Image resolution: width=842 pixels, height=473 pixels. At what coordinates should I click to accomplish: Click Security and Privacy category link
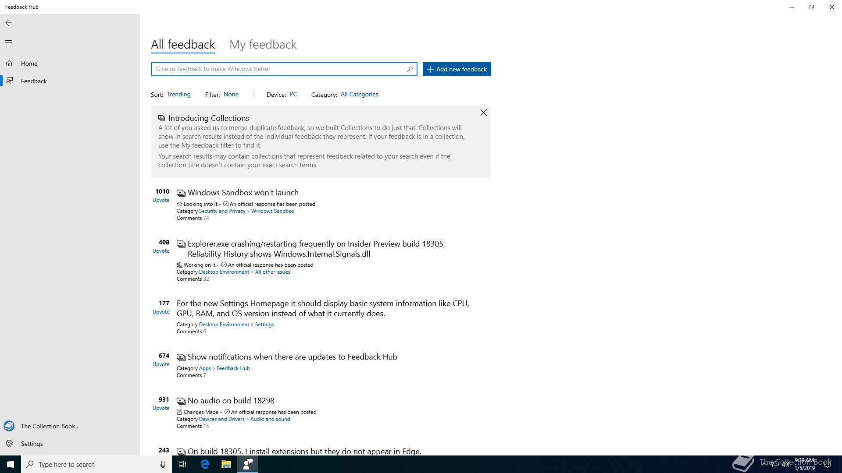[x=222, y=211]
